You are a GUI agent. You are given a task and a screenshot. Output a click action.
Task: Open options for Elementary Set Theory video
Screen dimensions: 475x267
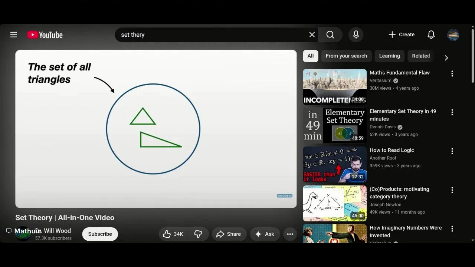click(x=452, y=112)
